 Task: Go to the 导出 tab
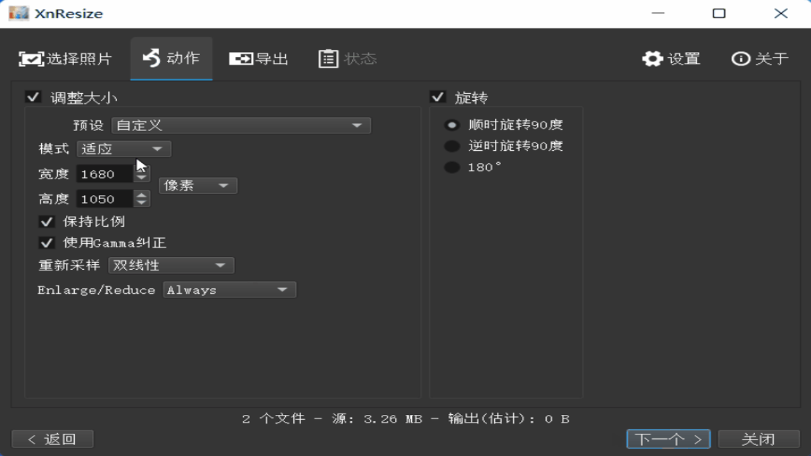click(x=259, y=59)
